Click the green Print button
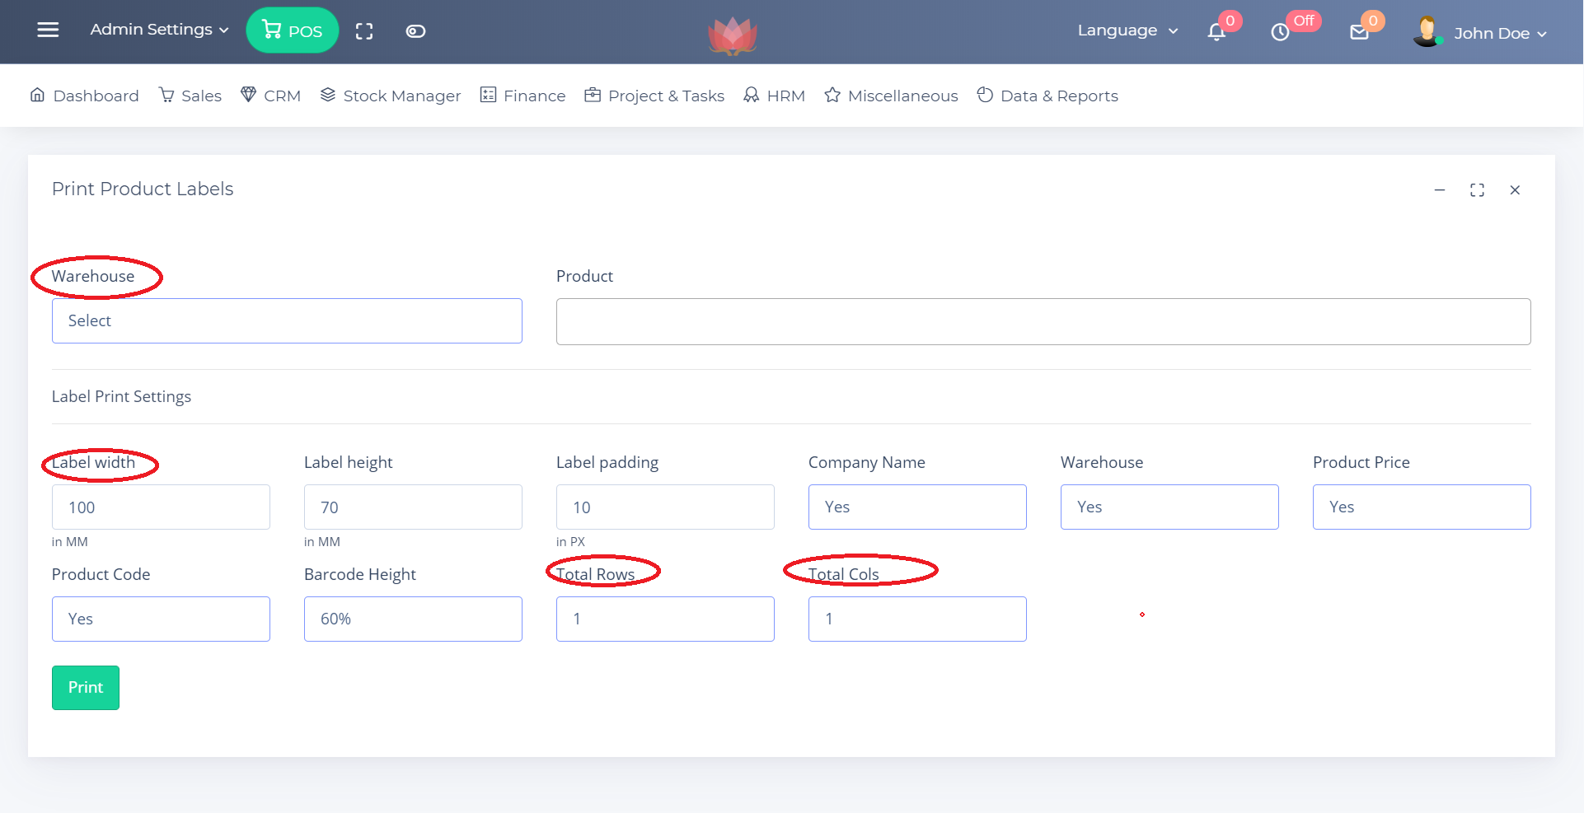The height and width of the screenshot is (813, 1584). 86,688
